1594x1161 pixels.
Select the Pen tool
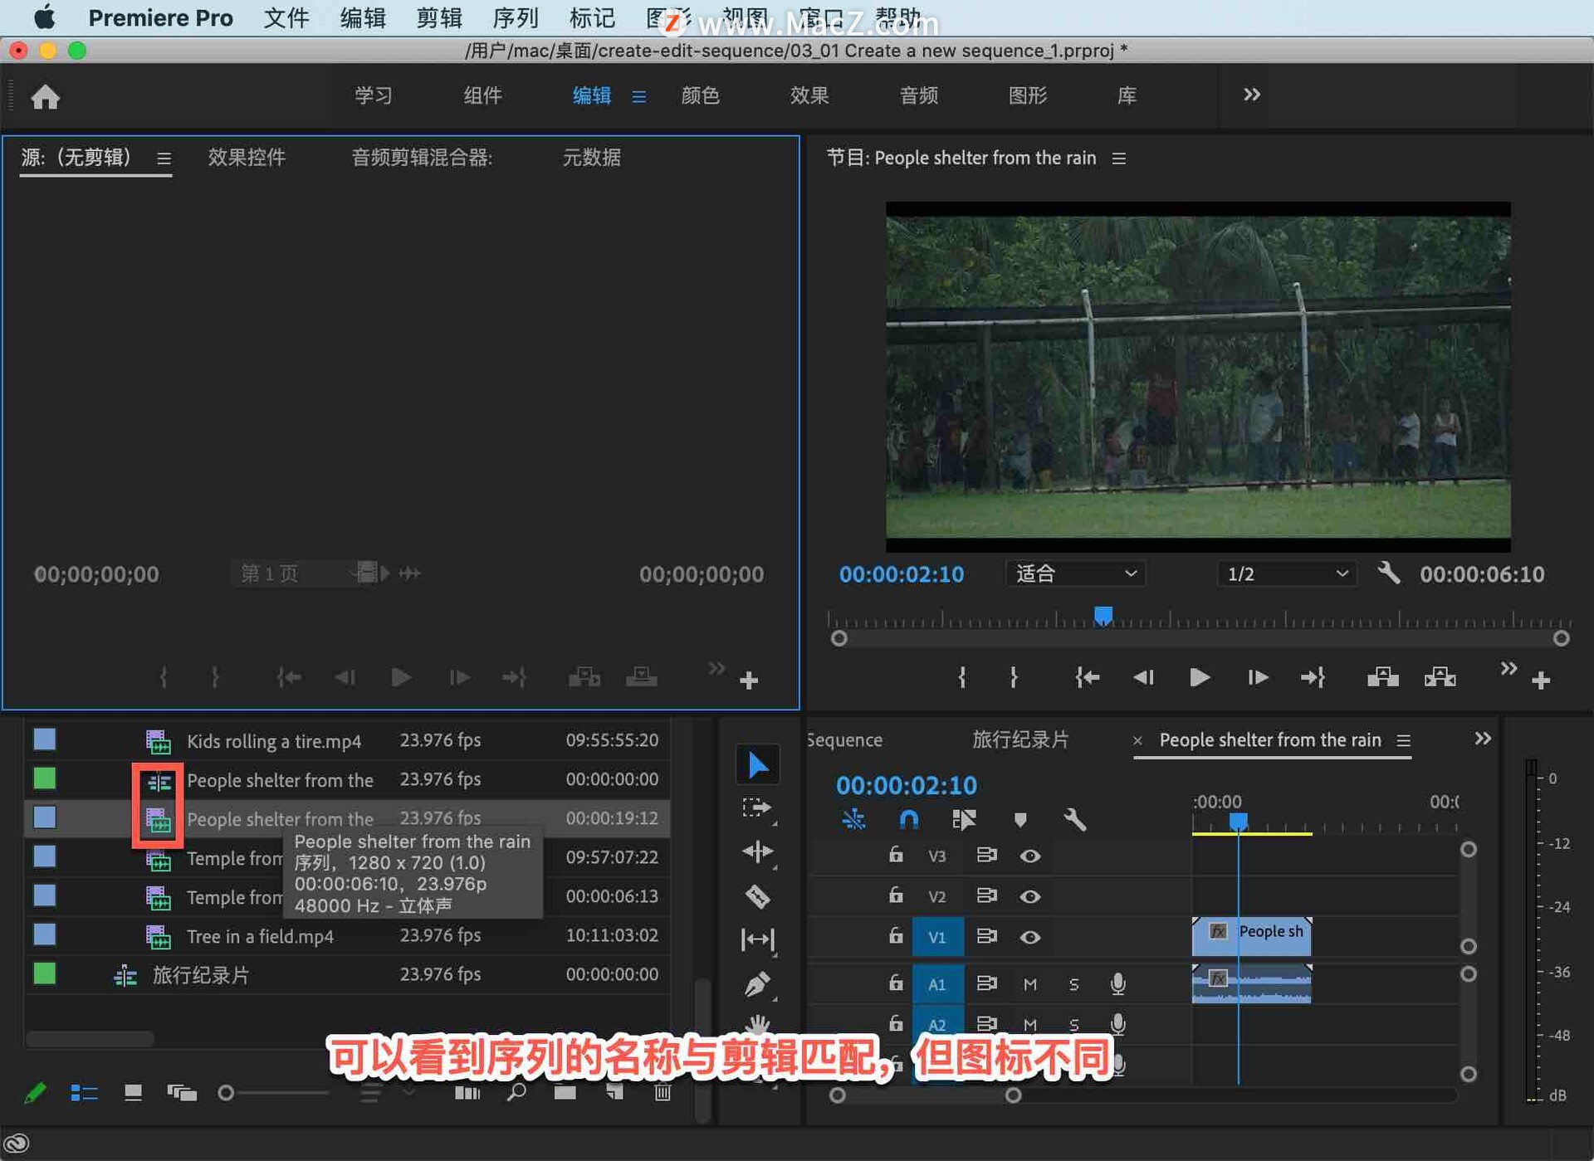[x=757, y=984]
